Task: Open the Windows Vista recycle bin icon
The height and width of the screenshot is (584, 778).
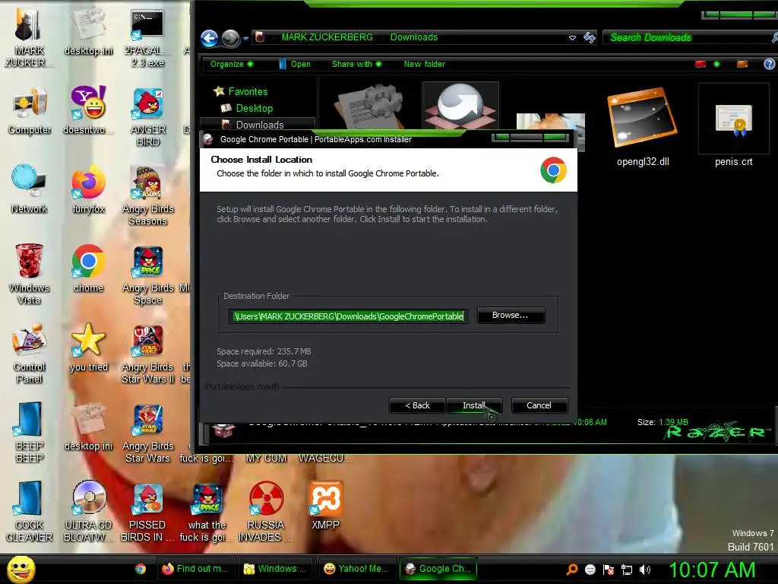Action: 29,273
